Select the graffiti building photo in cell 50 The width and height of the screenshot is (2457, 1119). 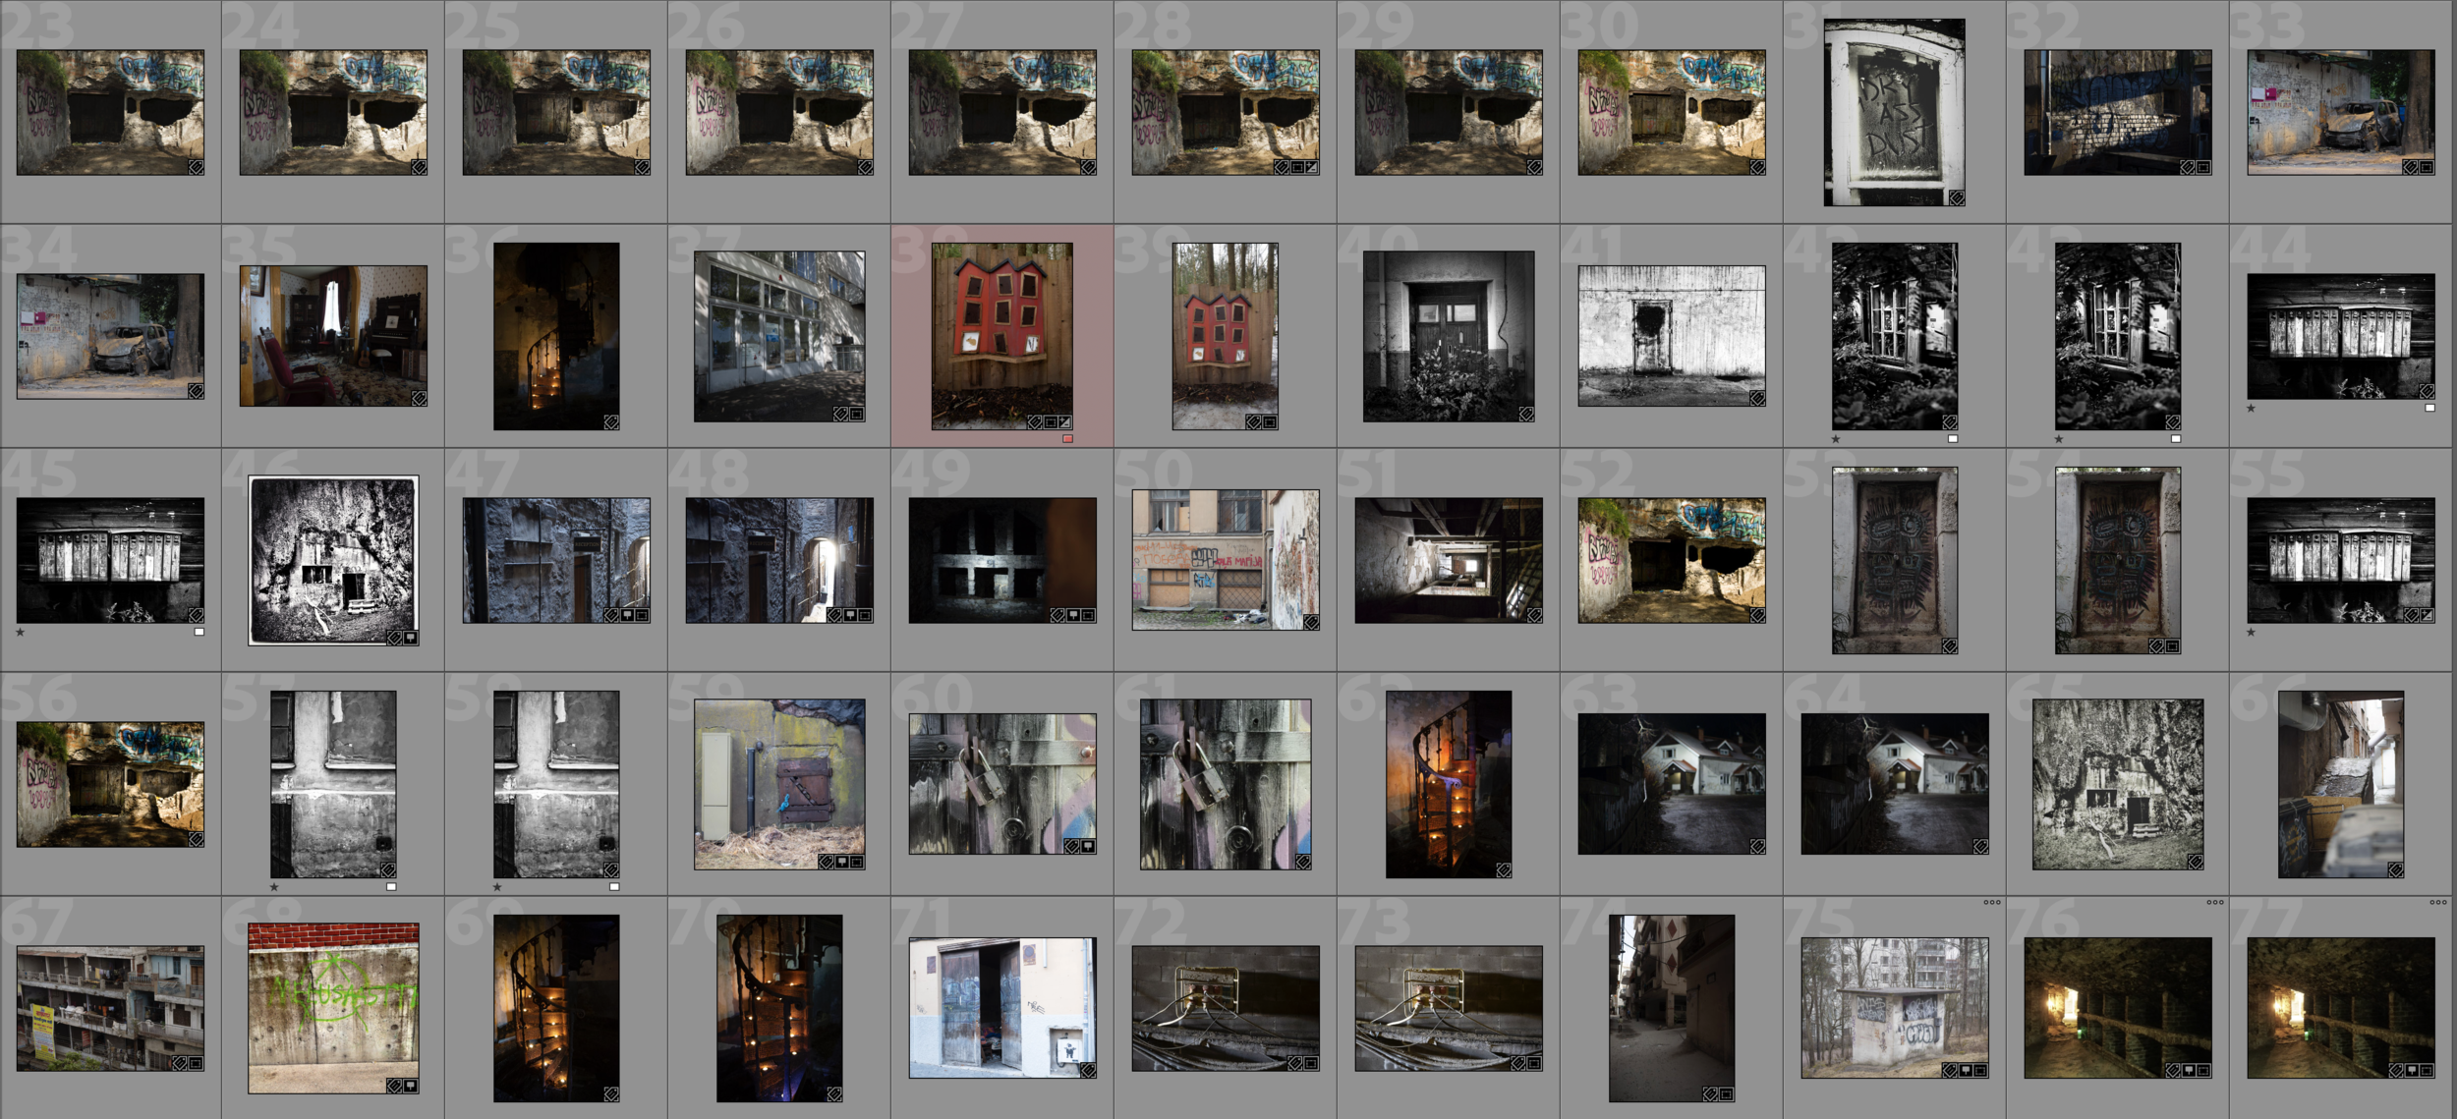(1226, 560)
